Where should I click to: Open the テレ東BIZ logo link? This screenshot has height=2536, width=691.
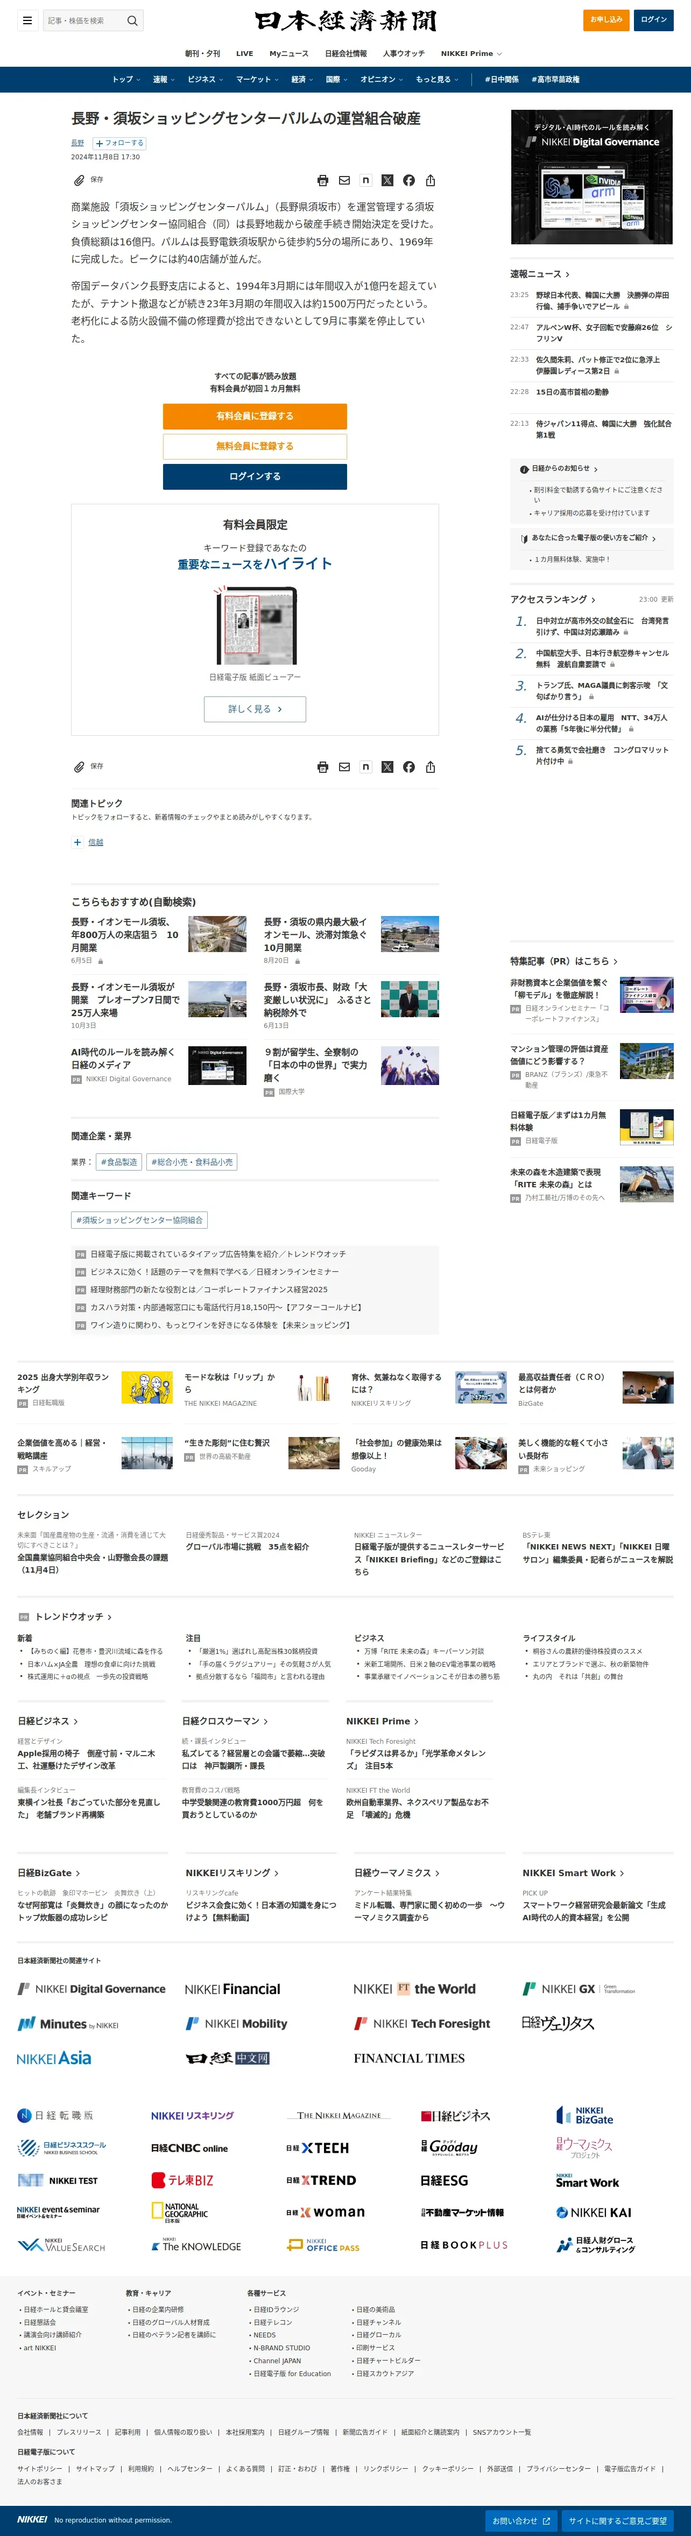(x=182, y=2181)
